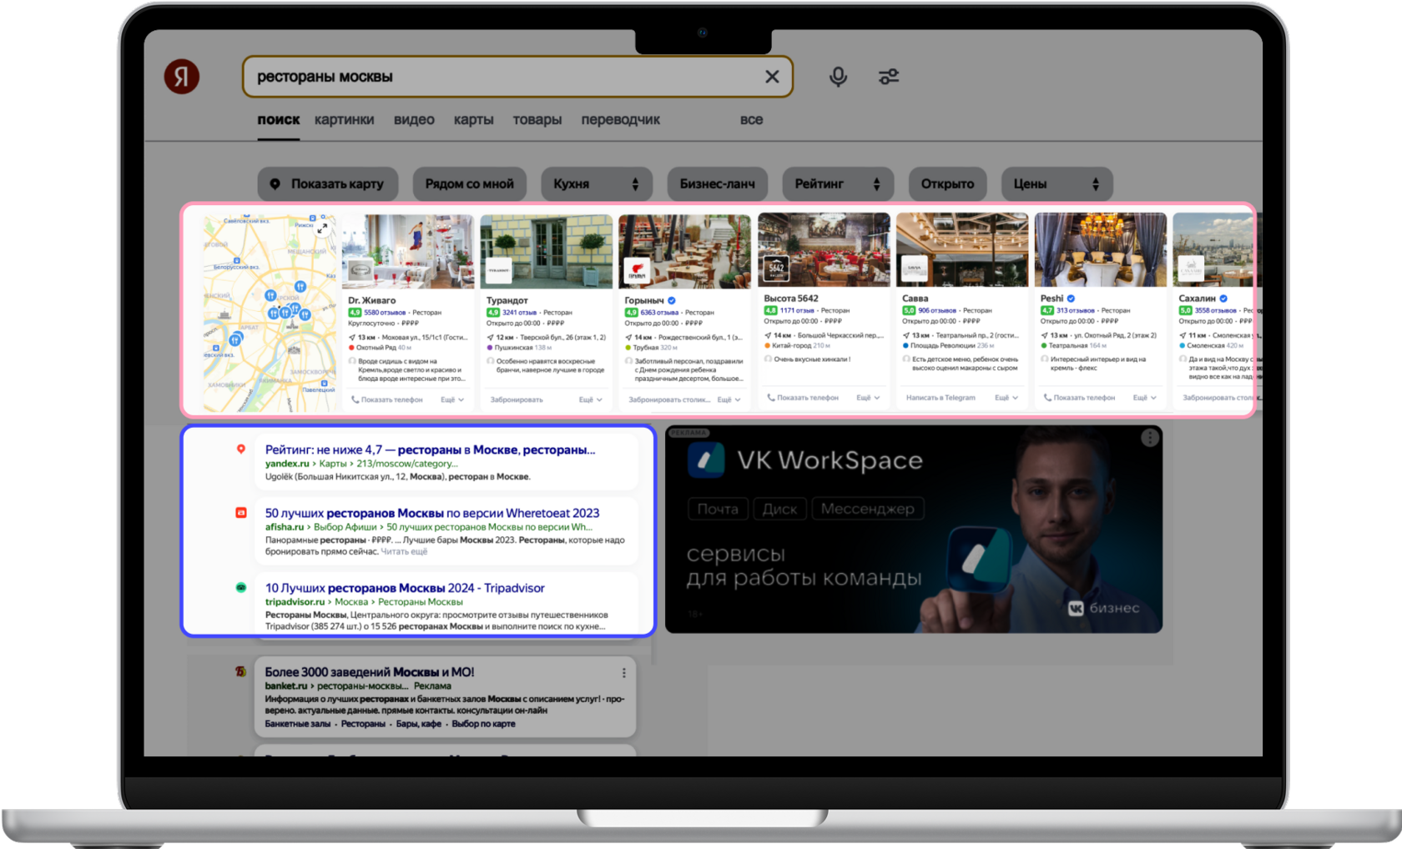
Task: Open the переводчик tab
Action: coord(620,120)
